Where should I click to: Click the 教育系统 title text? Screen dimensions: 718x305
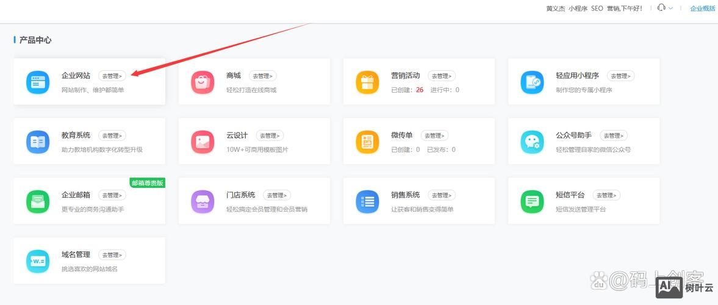[76, 135]
